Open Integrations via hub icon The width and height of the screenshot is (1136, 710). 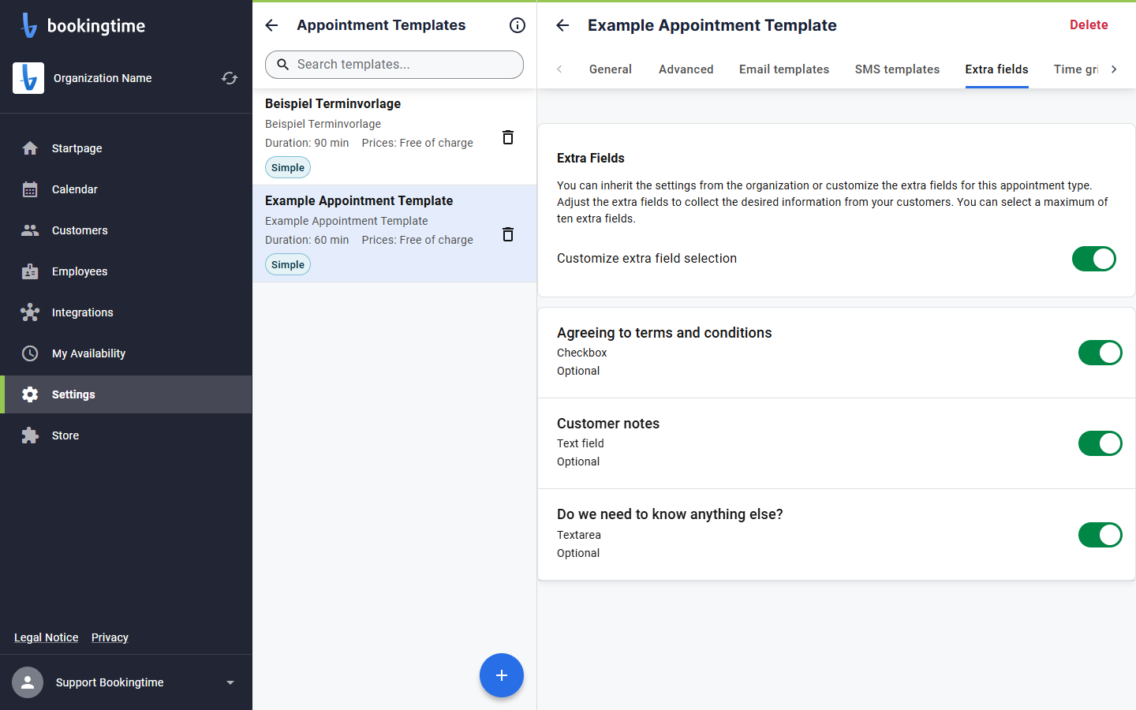pos(30,312)
